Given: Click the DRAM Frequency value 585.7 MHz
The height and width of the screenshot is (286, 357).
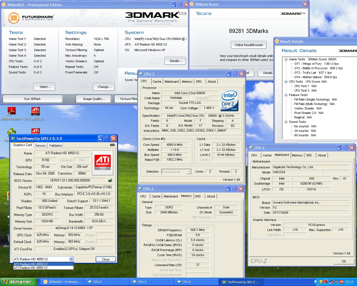Looking at the screenshot, I should pyautogui.click(x=198, y=230).
